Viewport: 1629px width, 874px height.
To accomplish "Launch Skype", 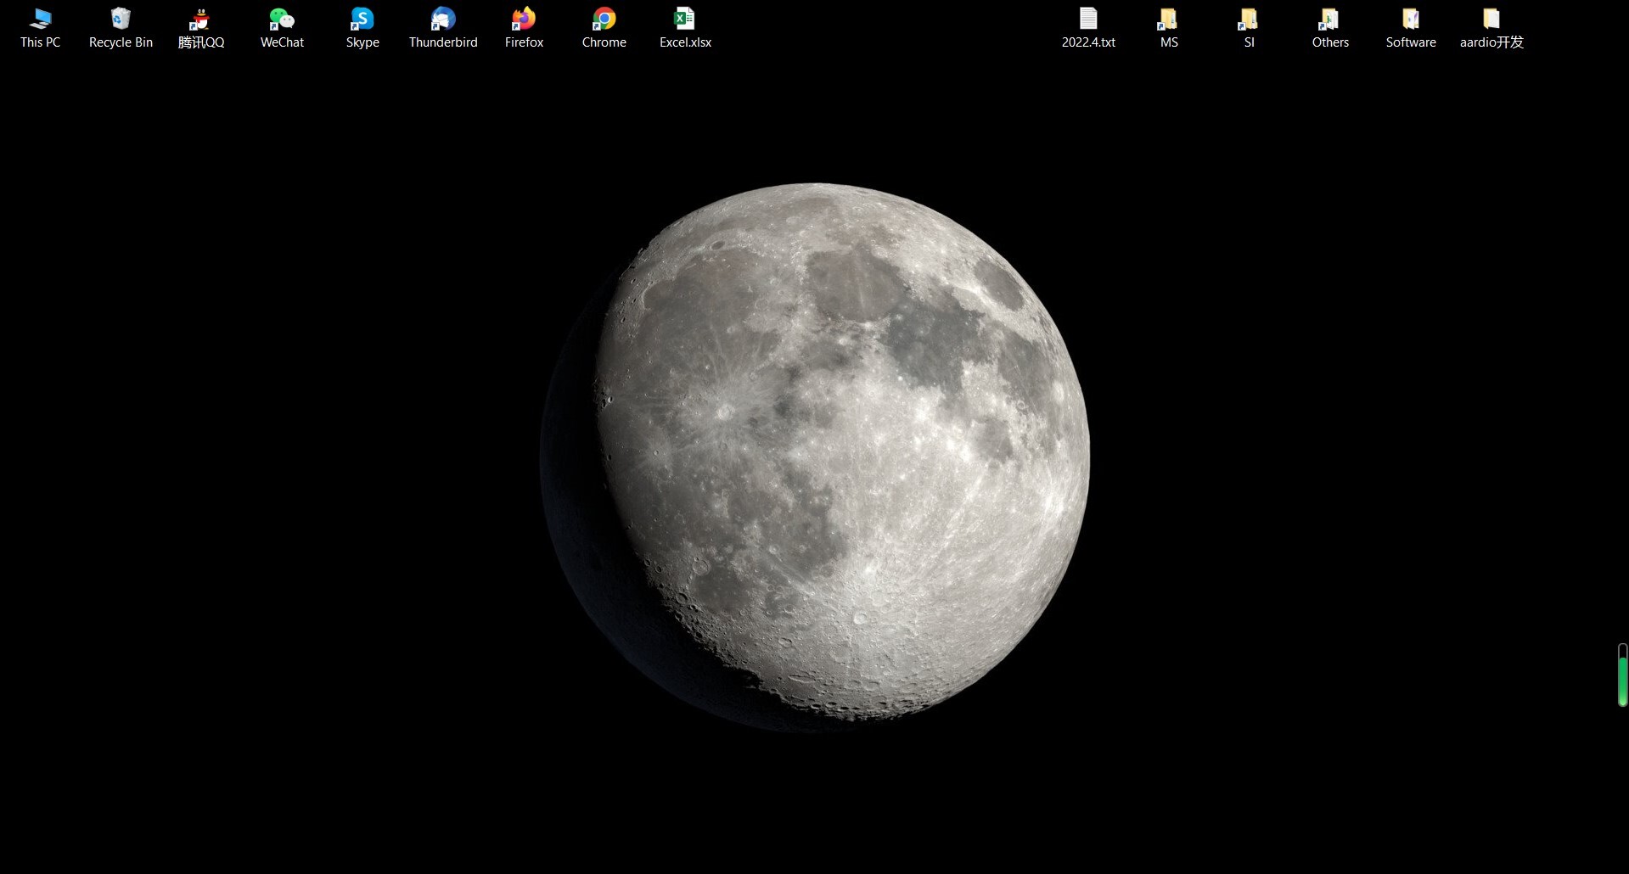I will click(362, 19).
